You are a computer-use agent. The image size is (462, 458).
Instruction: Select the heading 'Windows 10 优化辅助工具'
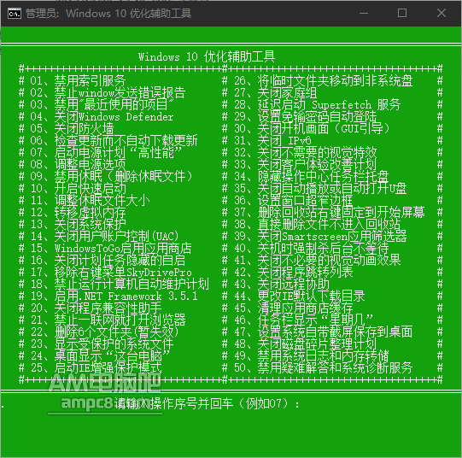(x=207, y=56)
